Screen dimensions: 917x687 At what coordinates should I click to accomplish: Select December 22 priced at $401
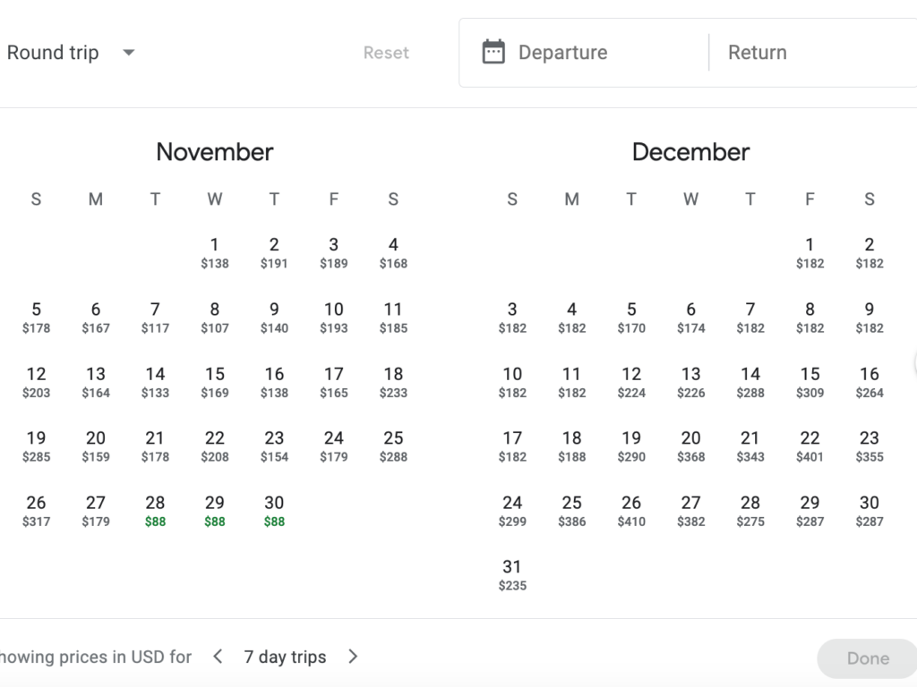(x=810, y=446)
